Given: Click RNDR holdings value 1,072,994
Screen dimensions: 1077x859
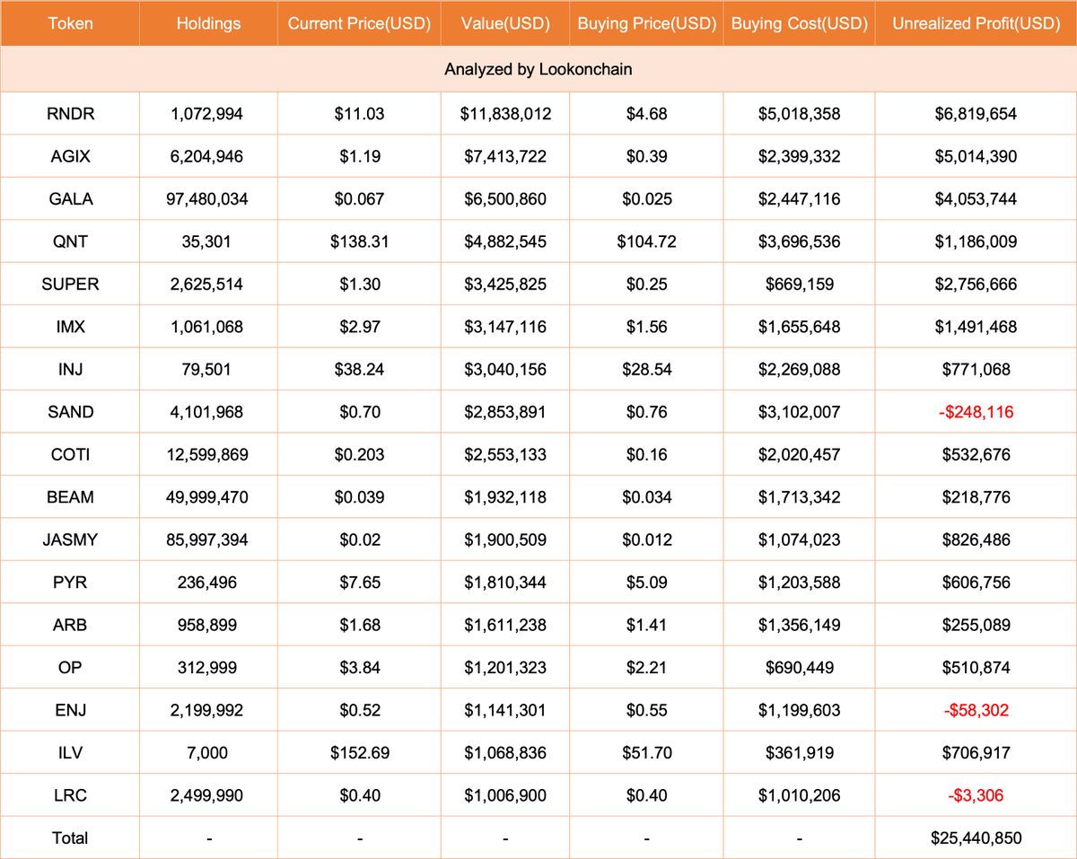Looking at the screenshot, I should click(209, 114).
